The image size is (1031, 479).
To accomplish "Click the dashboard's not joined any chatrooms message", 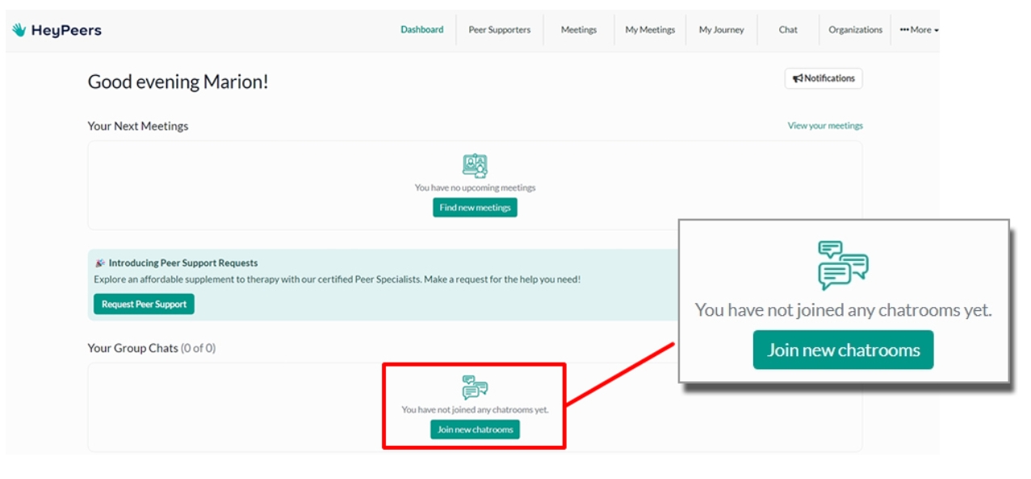I will [475, 410].
